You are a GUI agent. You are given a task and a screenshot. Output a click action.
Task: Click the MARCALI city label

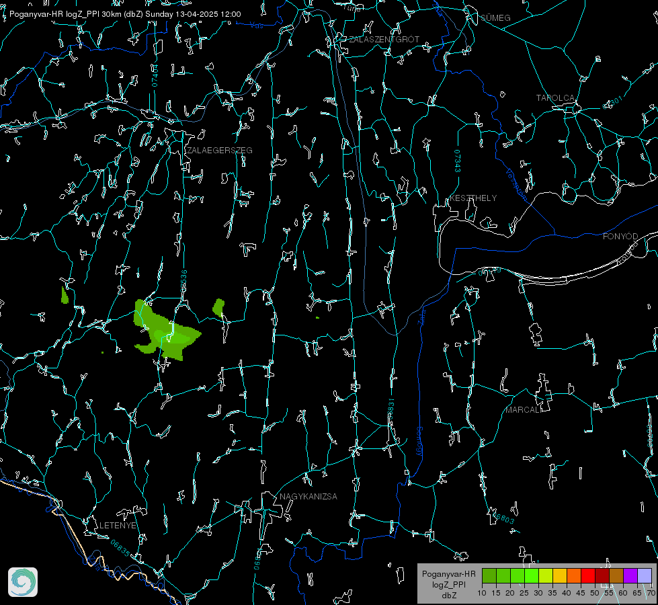(x=524, y=410)
